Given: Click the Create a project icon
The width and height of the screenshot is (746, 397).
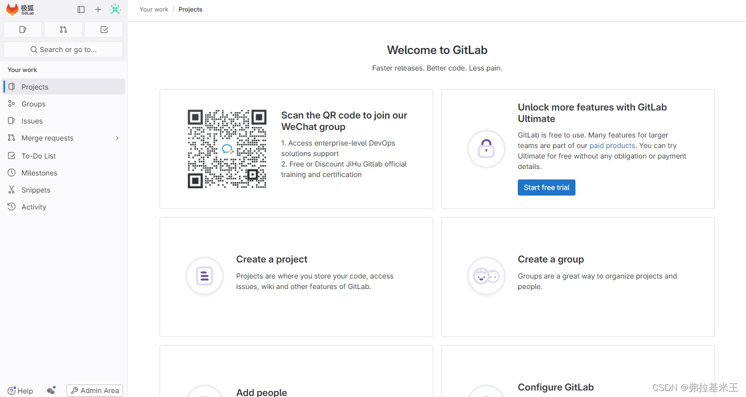Looking at the screenshot, I should [x=205, y=276].
